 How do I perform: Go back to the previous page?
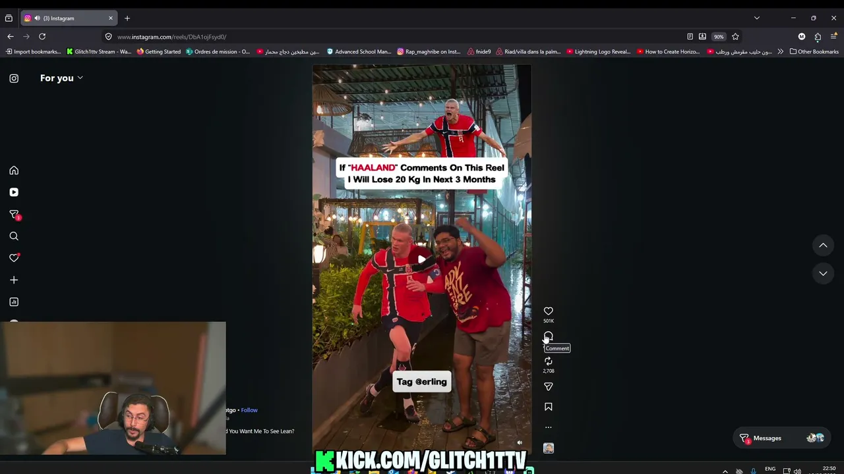pyautogui.click(x=11, y=37)
